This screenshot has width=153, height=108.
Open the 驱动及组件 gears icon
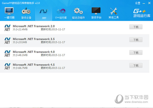click(x=78, y=11)
